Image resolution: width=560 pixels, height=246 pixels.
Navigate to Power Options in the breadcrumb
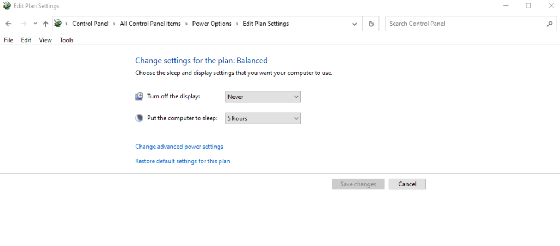(x=212, y=24)
